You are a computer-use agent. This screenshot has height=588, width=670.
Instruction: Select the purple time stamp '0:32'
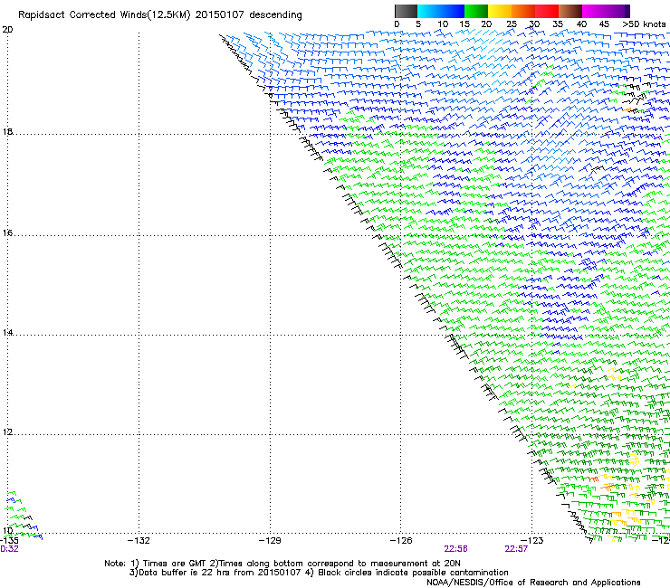tap(9, 549)
